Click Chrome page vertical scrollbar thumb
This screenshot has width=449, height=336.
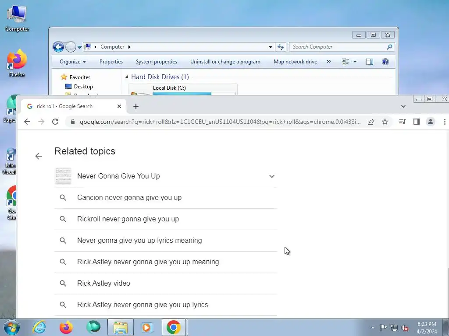(x=447, y=293)
